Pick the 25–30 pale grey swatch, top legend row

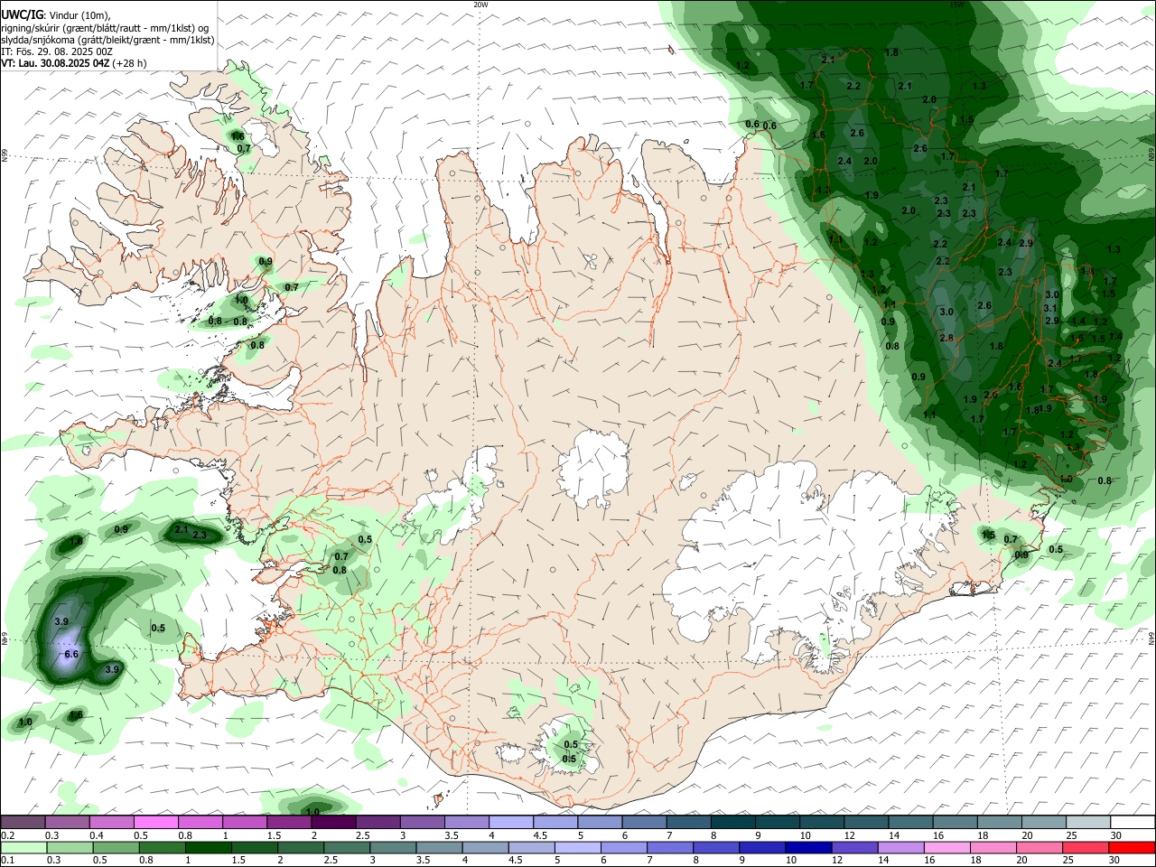(x=1088, y=822)
